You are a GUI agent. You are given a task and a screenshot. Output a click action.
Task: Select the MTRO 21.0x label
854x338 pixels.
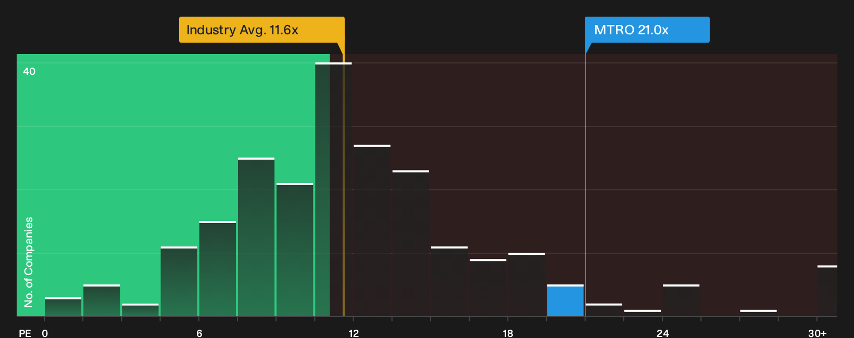coord(647,30)
